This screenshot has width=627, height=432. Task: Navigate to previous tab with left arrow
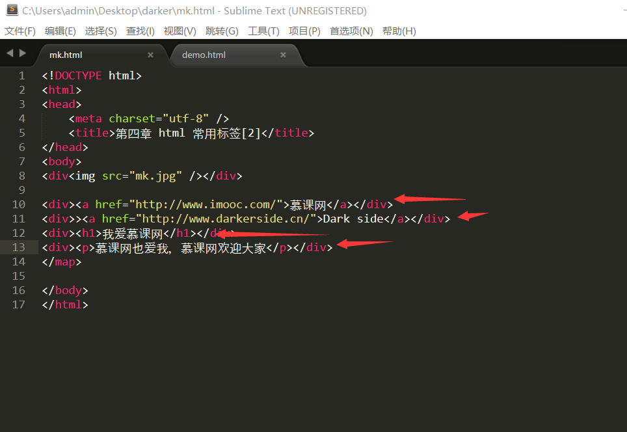pyautogui.click(x=10, y=53)
